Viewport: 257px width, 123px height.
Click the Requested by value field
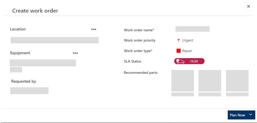click(29, 91)
